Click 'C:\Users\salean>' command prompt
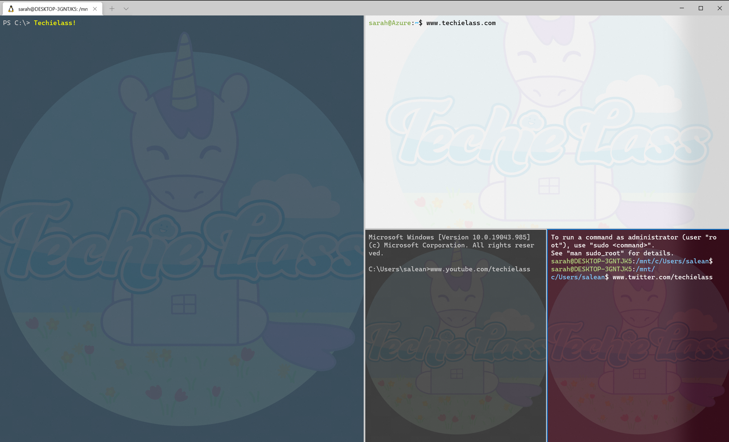 [x=399, y=269]
